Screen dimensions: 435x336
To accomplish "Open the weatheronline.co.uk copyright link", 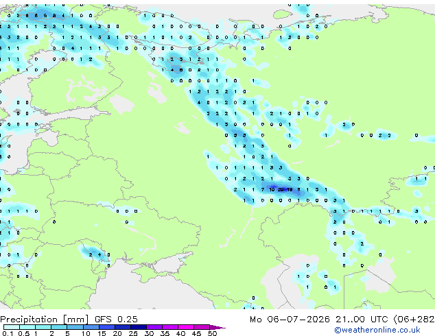I will [377, 330].
